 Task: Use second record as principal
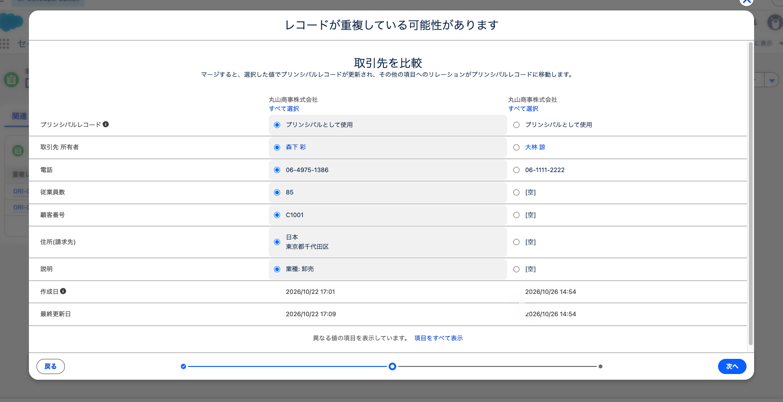coord(517,125)
